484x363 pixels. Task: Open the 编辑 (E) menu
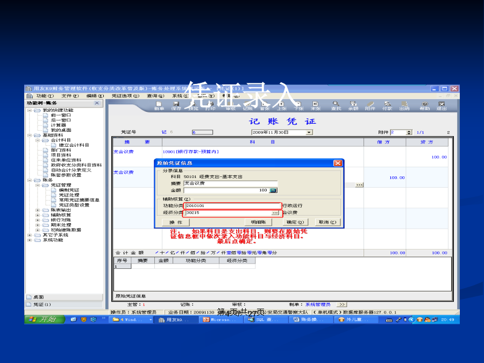(95, 96)
